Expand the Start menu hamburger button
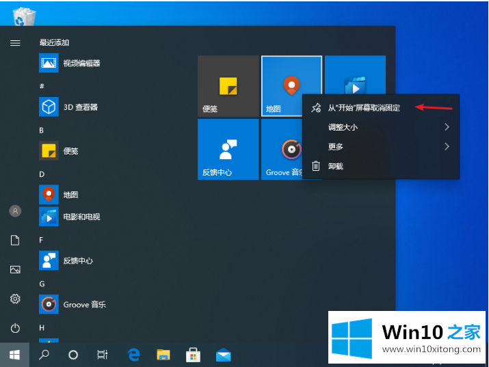This screenshot has height=367, width=489. point(15,43)
